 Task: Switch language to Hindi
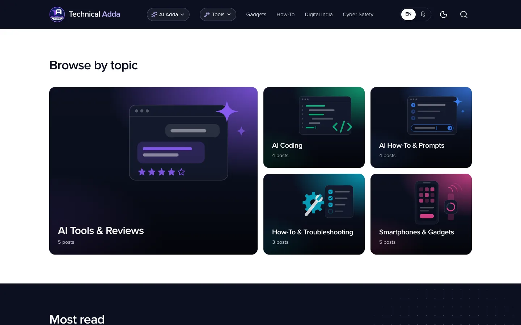pyautogui.click(x=423, y=14)
